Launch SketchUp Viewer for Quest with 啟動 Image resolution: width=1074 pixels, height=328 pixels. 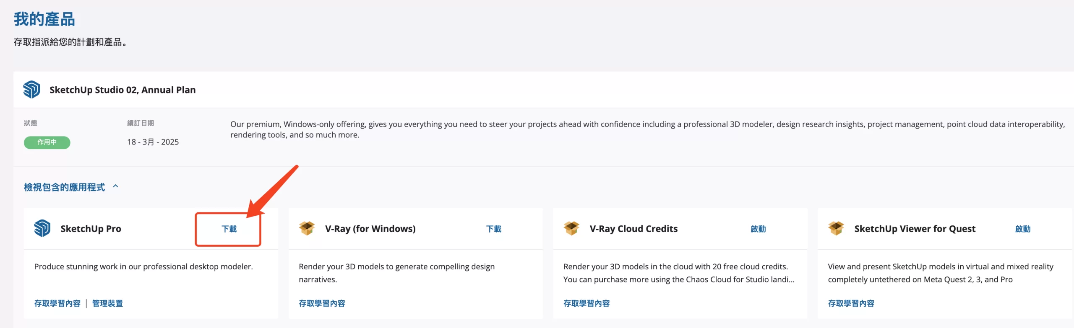point(1023,229)
